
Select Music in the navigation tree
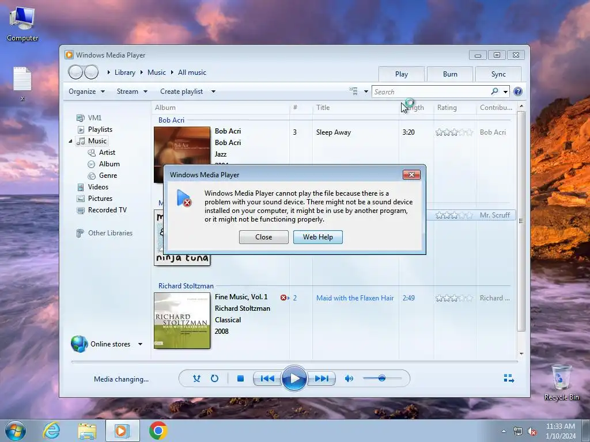click(97, 141)
